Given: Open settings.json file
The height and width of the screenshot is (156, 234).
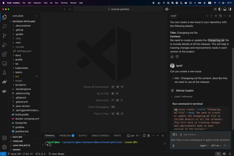Looking at the screenshot, I should 24,51.
